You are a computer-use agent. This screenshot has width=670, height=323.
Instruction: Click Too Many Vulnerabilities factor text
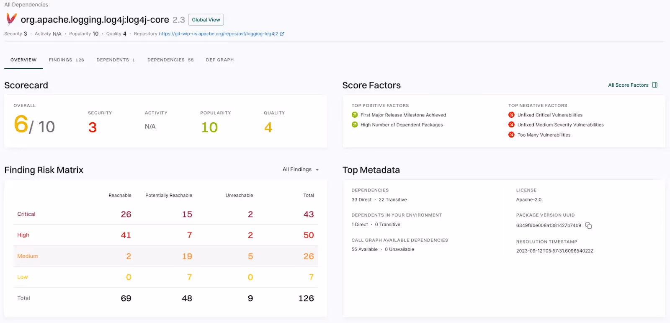[x=544, y=135]
